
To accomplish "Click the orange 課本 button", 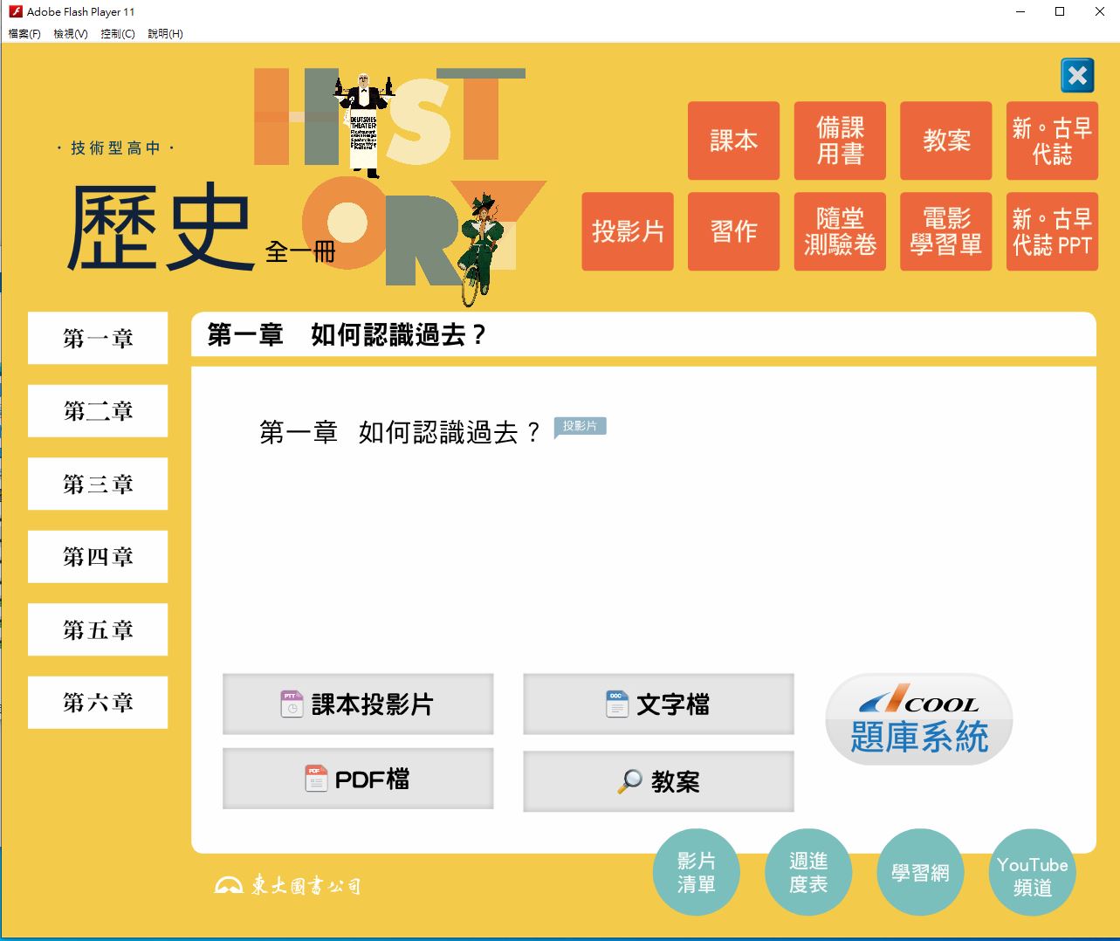I will [733, 141].
